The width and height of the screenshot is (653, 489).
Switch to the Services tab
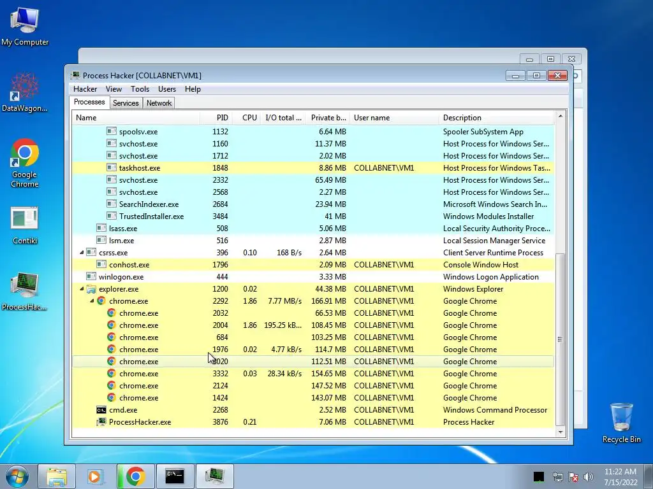click(x=126, y=103)
